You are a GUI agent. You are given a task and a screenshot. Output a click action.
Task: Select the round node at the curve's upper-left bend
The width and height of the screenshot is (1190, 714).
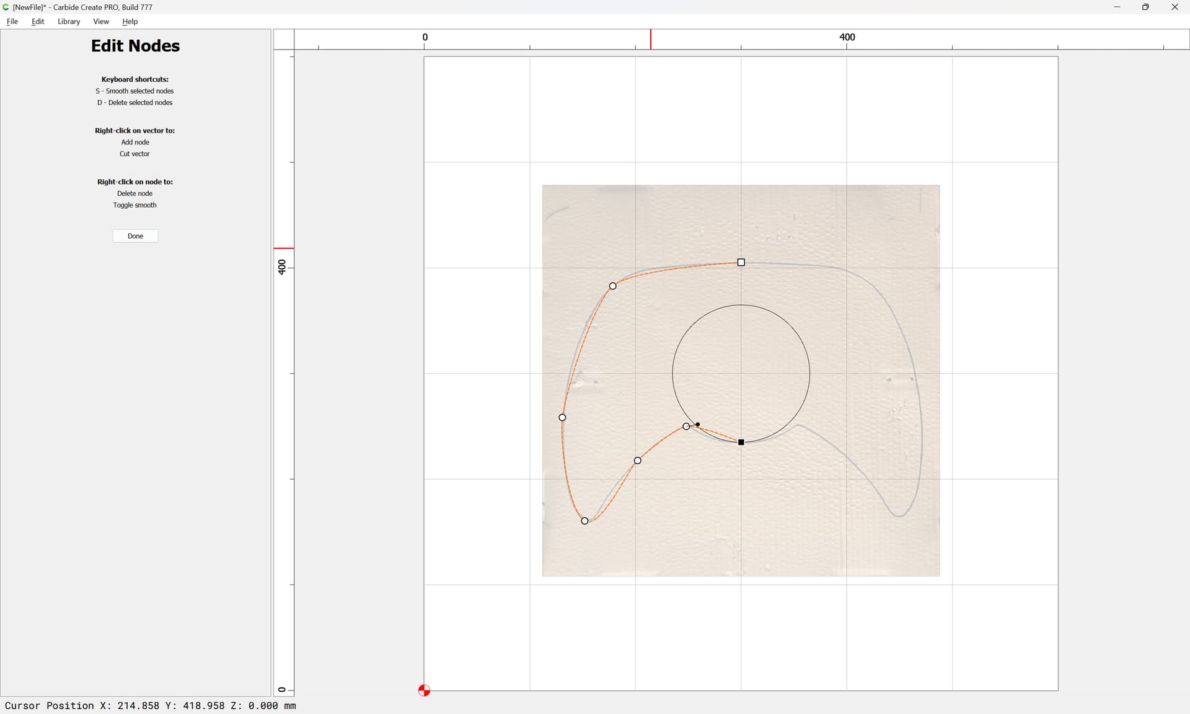pos(613,286)
